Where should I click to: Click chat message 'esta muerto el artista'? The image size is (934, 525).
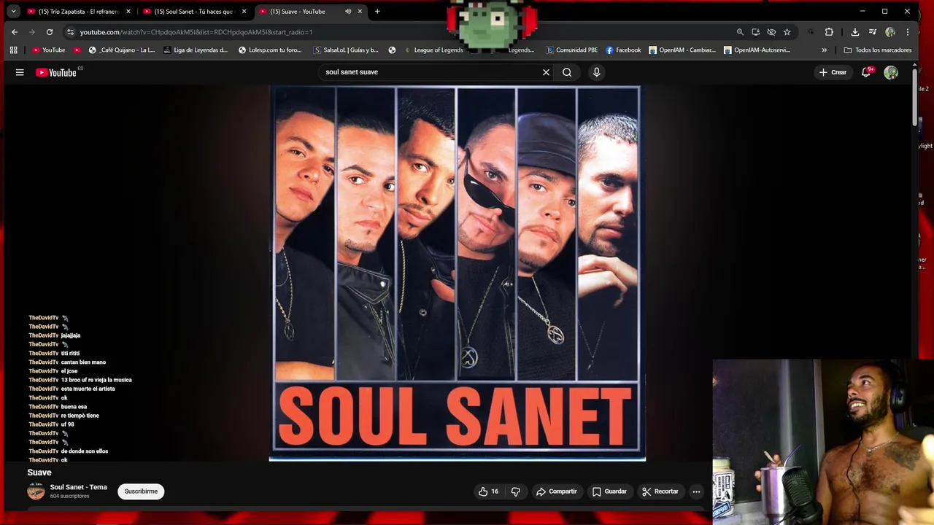[88, 389]
